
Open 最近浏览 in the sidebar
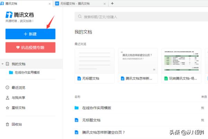tap(18, 88)
